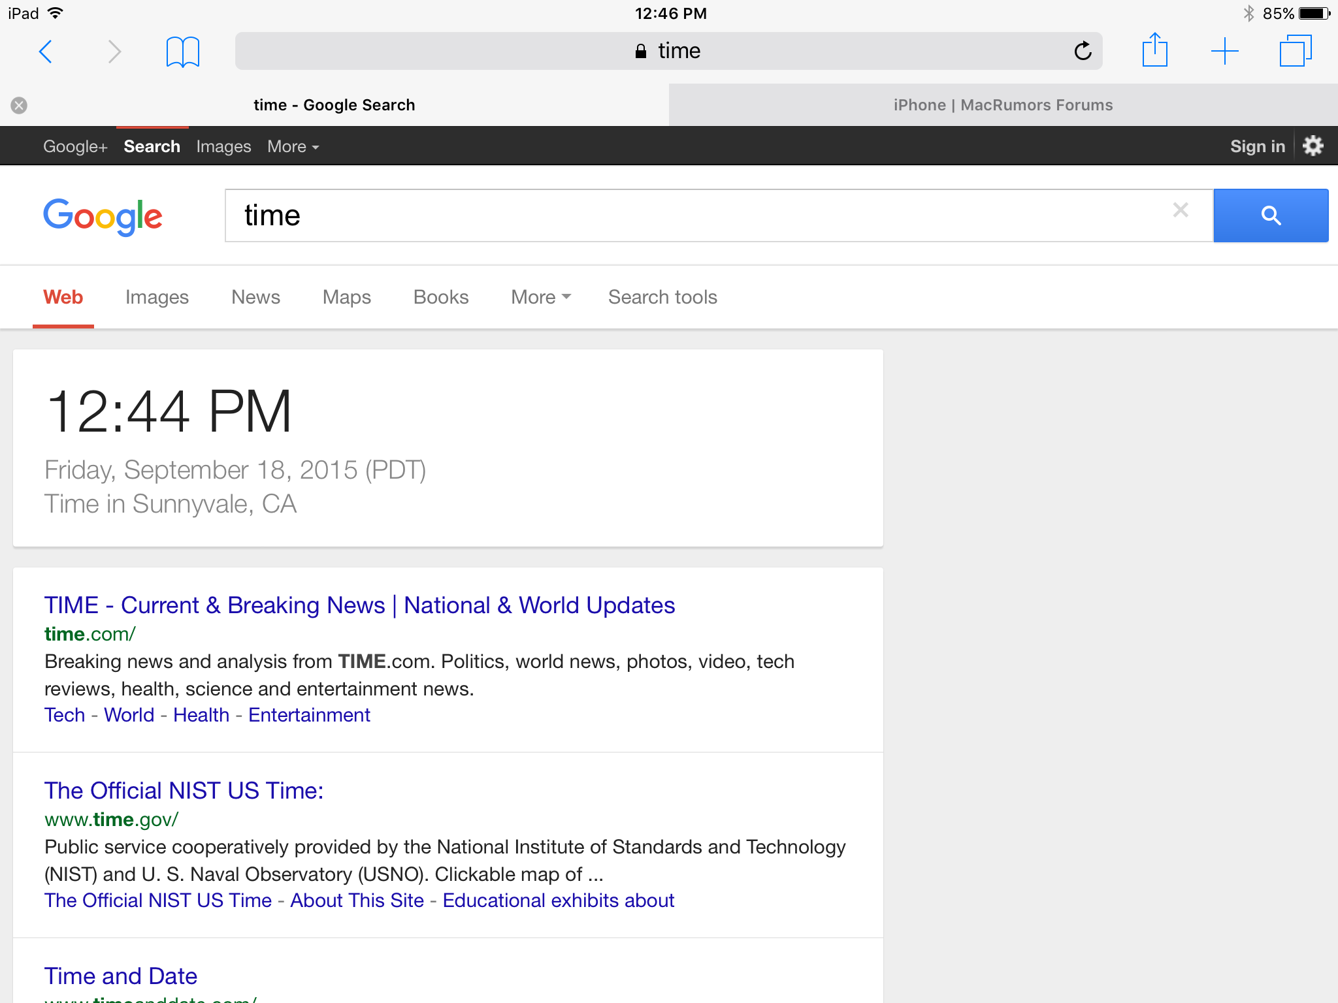Open Educational exhibits about sitelink

pos(559,900)
